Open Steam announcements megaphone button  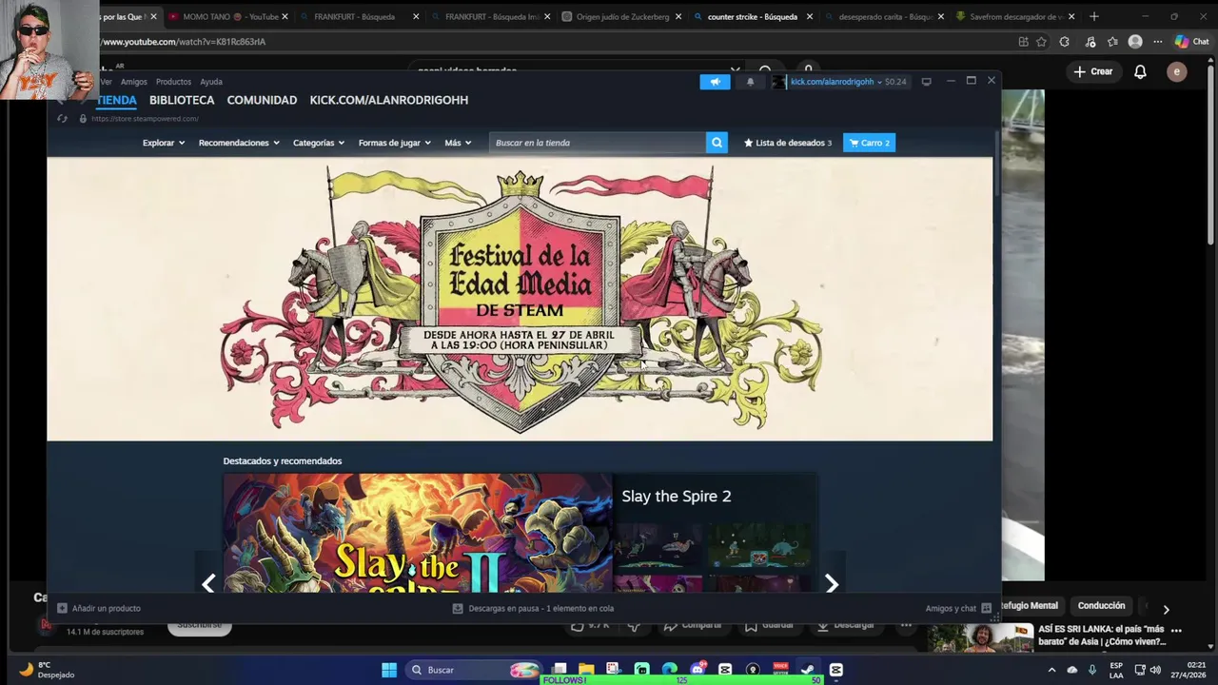coord(715,82)
